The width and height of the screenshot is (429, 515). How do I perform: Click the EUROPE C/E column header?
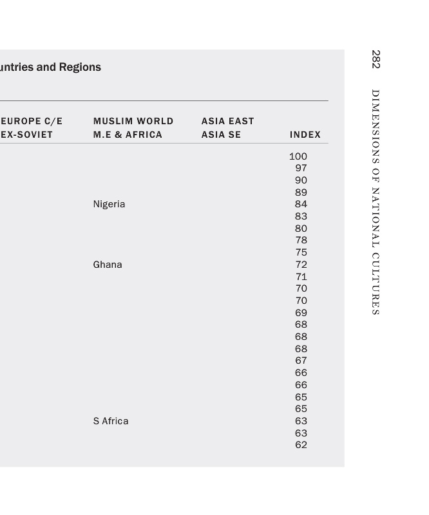click(x=32, y=121)
